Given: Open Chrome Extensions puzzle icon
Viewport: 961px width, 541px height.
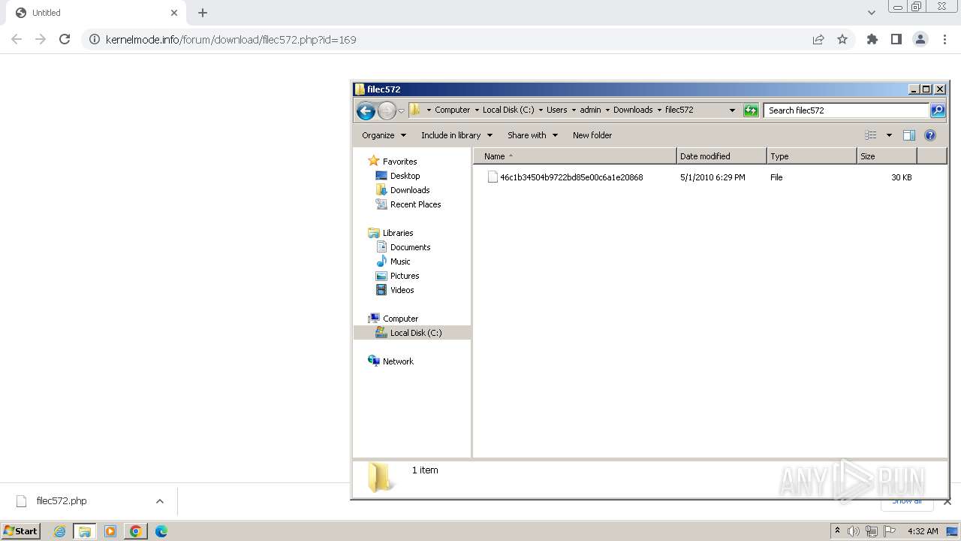Looking at the screenshot, I should [872, 39].
